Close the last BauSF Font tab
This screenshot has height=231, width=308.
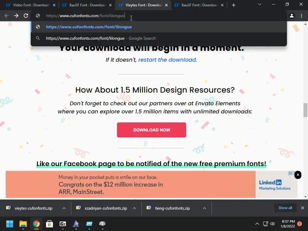pos(222,5)
